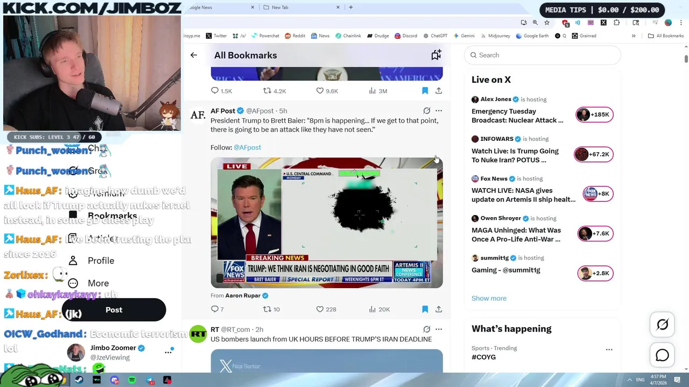The image size is (689, 387).
Task: Open the All Bookmarks folder in bookmarks bar
Action: click(666, 36)
